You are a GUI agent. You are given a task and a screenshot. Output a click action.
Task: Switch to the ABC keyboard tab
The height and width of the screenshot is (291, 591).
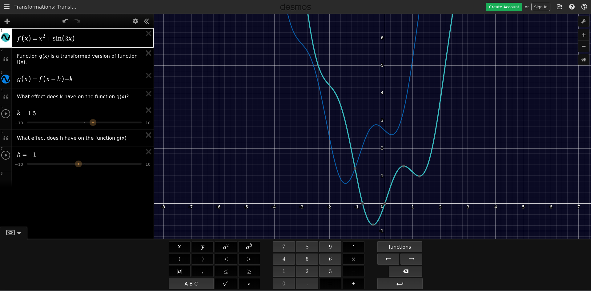point(191,283)
